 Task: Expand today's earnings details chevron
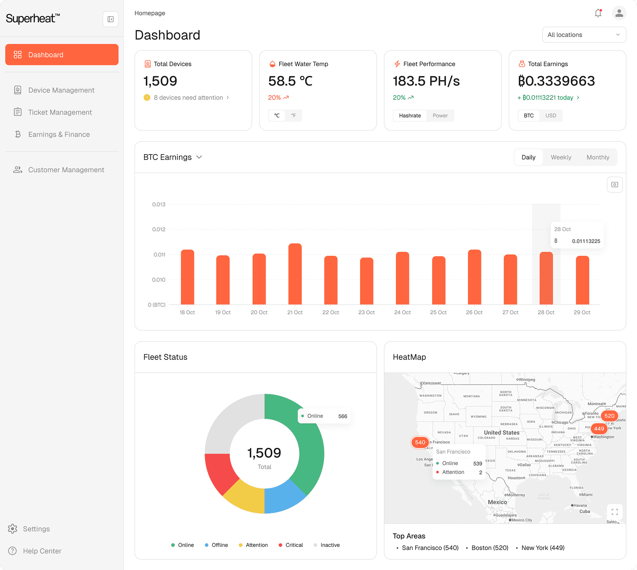click(578, 98)
